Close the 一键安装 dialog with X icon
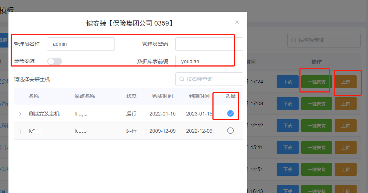 (x=237, y=22)
